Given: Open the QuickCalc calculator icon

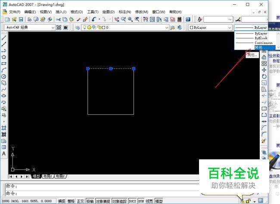Looking at the screenshot, I should [180, 19].
